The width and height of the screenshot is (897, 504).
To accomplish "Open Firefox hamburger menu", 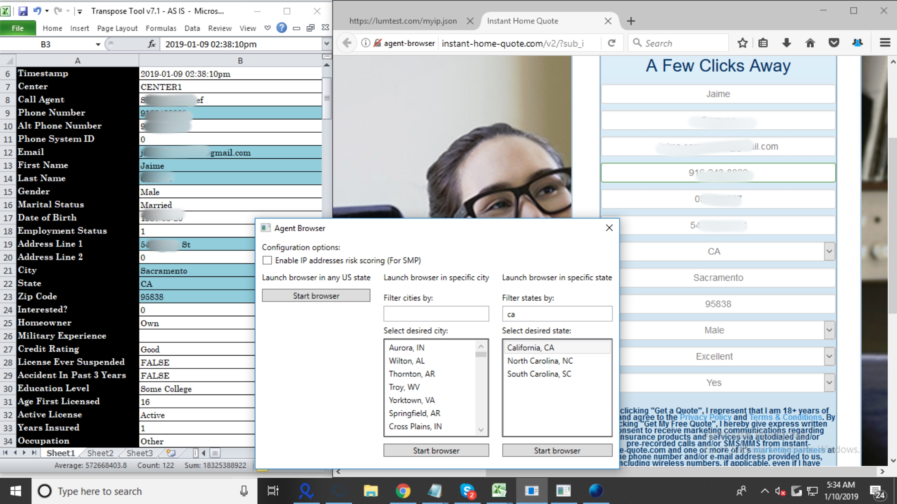I will pos(885,43).
